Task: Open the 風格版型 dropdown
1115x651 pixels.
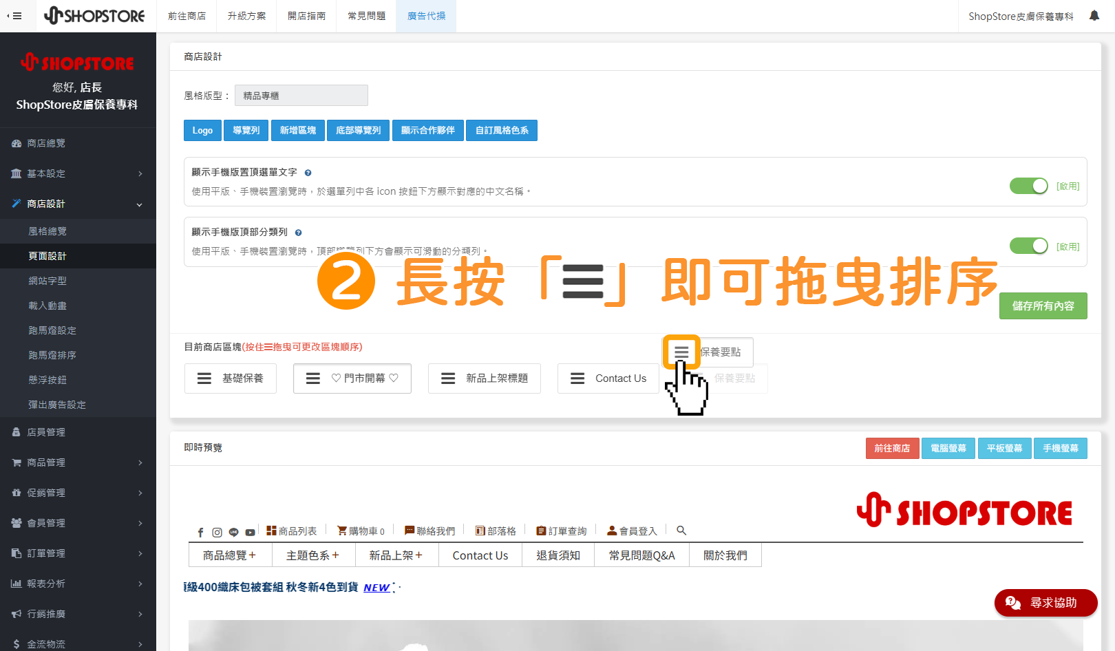Action: point(301,96)
